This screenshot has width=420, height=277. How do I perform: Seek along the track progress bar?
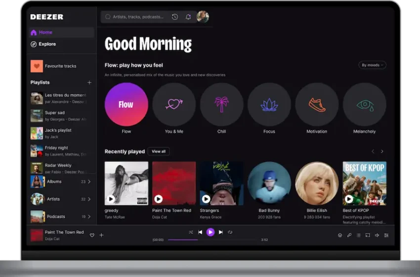click(213, 240)
